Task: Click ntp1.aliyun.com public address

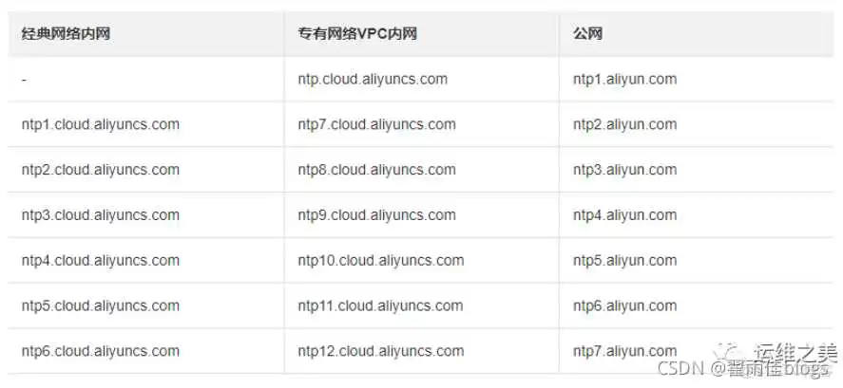Action: tap(624, 80)
